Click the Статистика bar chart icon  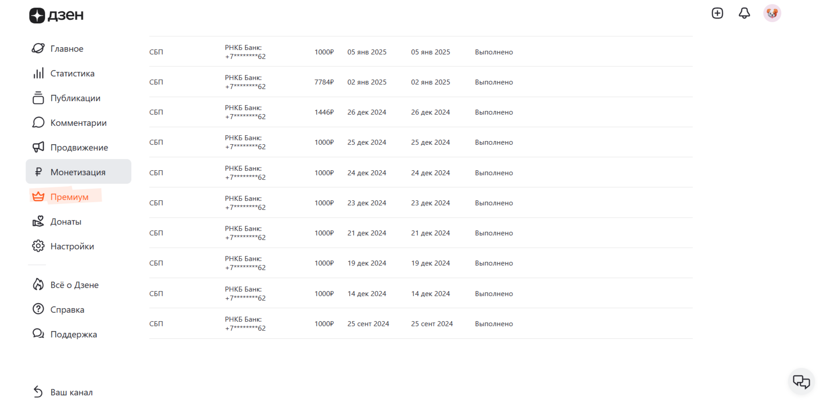click(x=38, y=73)
